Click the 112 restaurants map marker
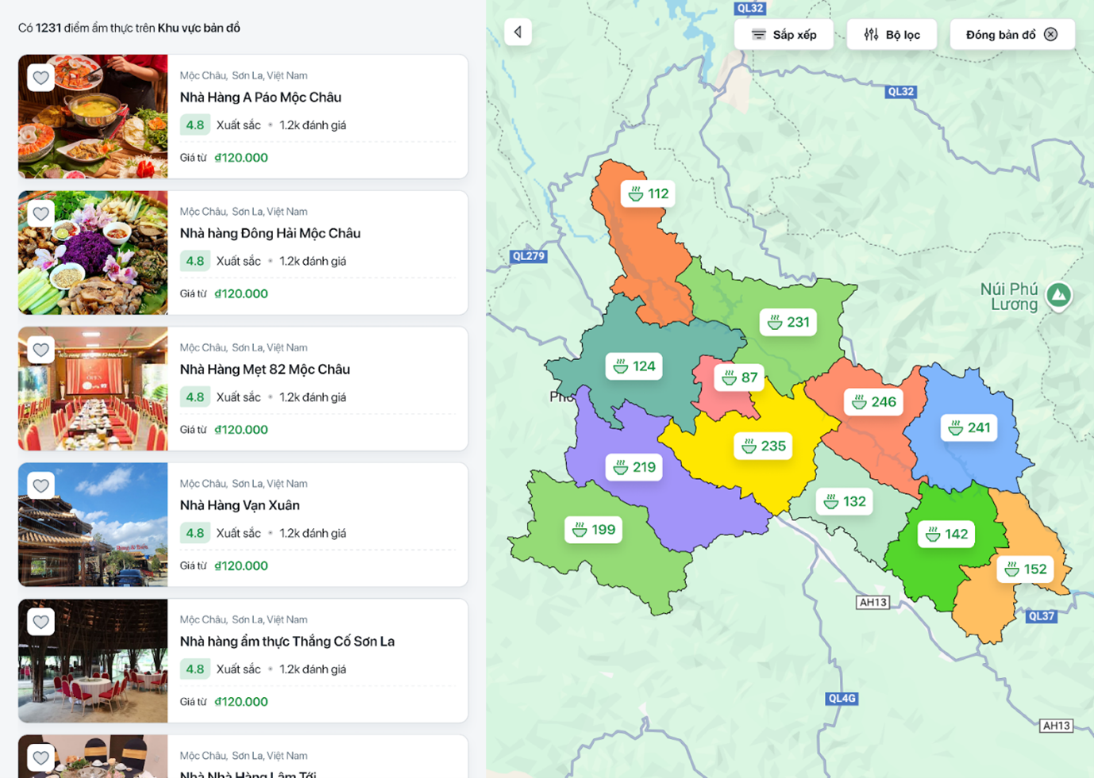 (x=648, y=194)
